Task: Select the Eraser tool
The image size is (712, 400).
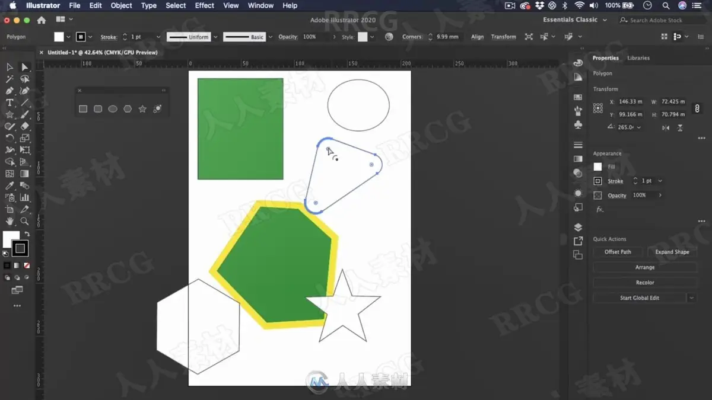Action: point(24,126)
